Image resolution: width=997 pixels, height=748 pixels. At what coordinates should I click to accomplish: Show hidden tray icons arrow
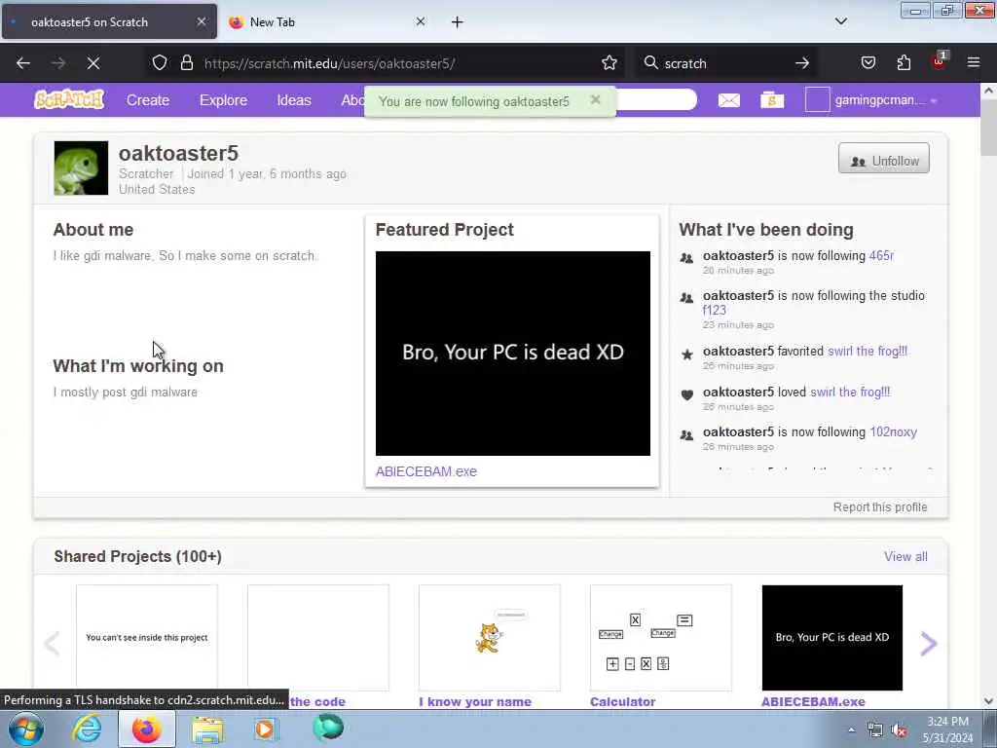point(851,730)
